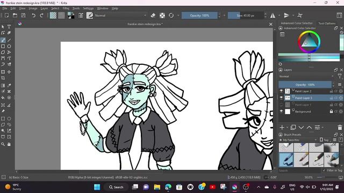
Task: Hide Paint Layer 3 visibility eye
Action: pos(281,98)
